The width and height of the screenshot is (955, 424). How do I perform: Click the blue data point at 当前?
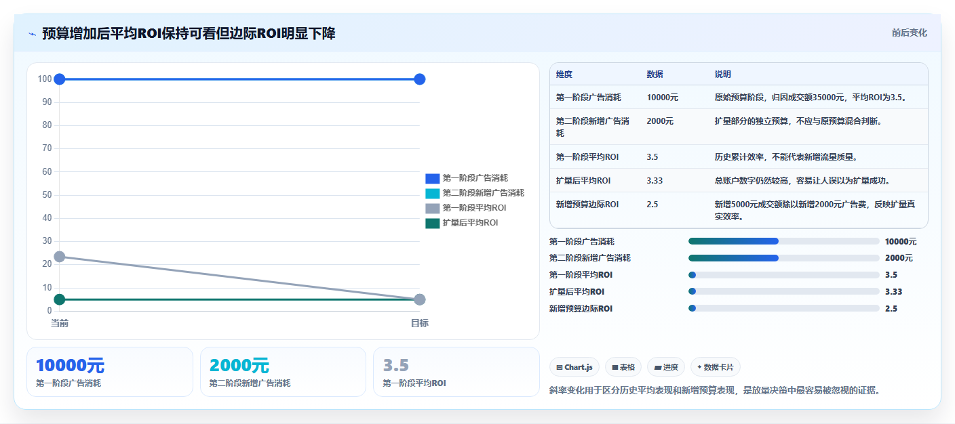click(x=60, y=79)
